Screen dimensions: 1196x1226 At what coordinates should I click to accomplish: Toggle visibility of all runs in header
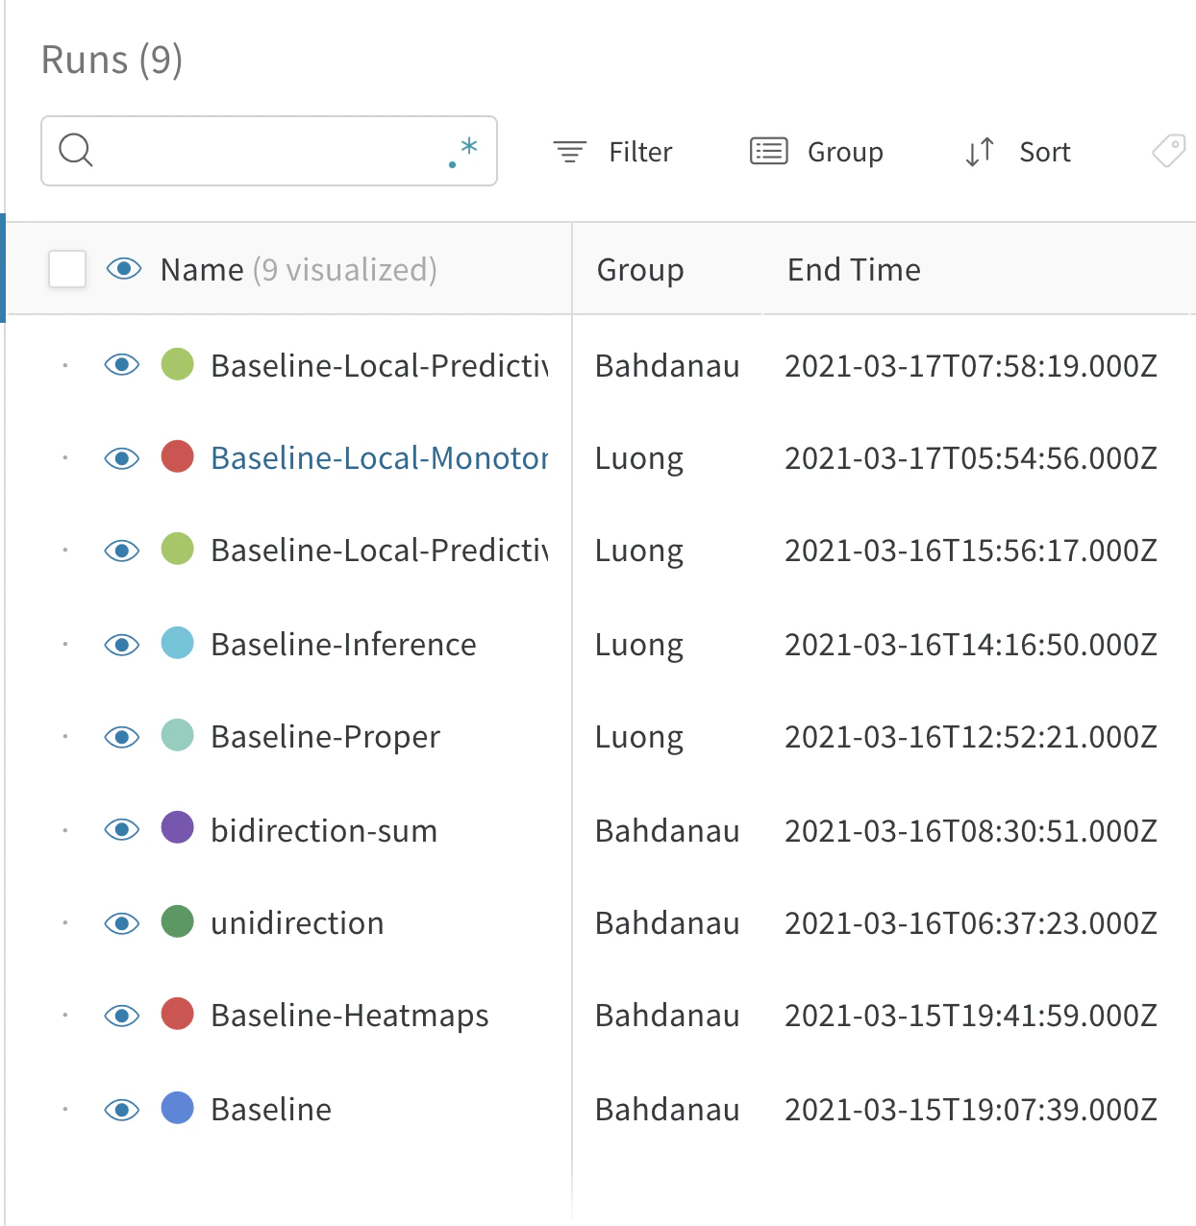124,269
